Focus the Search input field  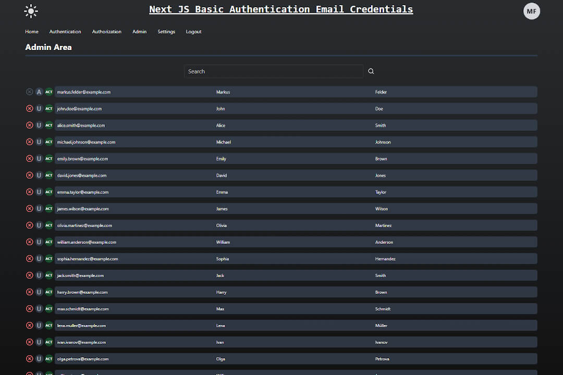(x=274, y=71)
